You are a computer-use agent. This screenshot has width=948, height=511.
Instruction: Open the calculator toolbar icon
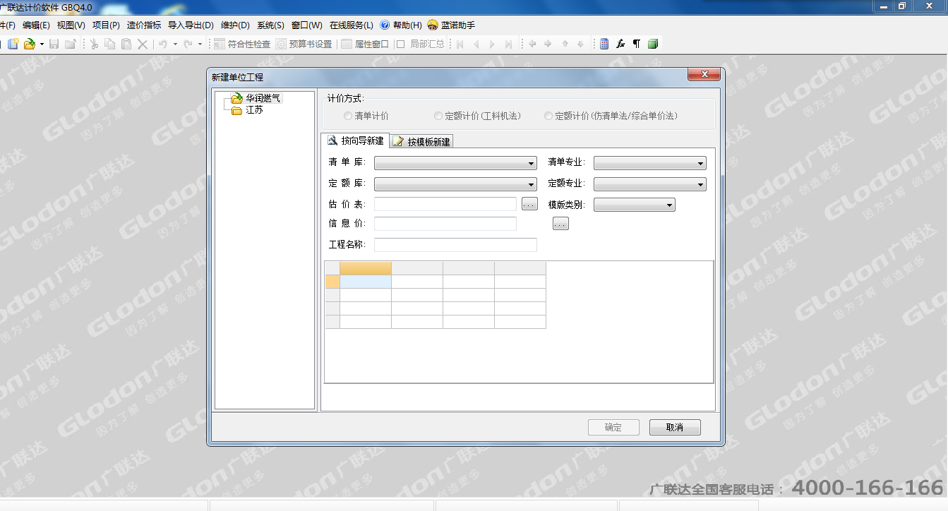click(604, 44)
